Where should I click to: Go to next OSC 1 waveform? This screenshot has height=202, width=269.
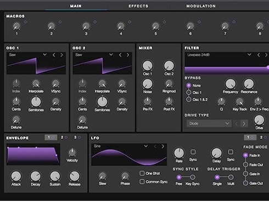pyautogui.click(x=61, y=55)
